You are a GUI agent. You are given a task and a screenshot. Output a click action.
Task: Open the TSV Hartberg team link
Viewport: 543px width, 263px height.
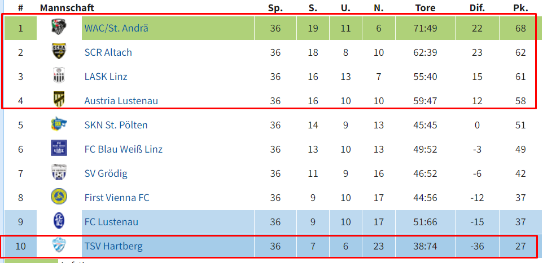click(113, 247)
